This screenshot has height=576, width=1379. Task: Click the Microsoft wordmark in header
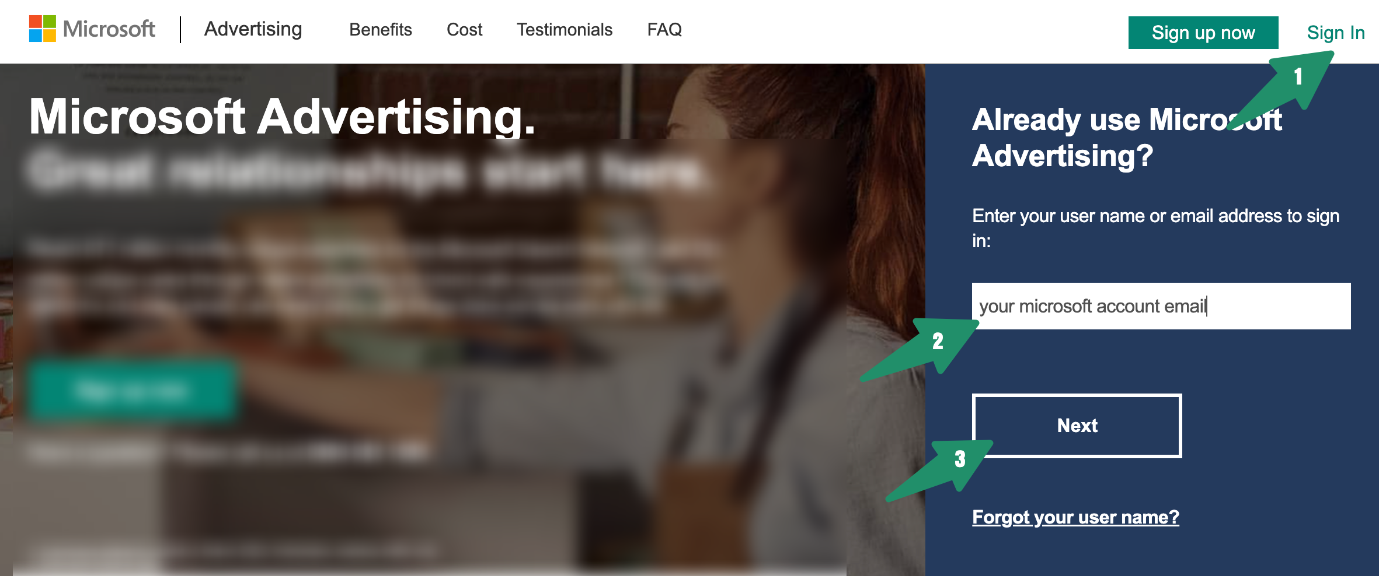(109, 29)
